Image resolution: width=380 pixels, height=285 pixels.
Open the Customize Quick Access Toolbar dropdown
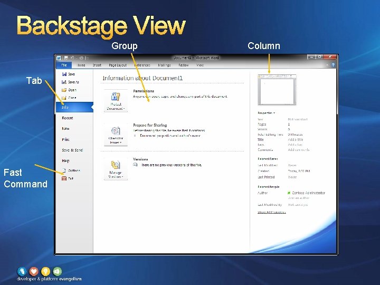pyautogui.click(x=87, y=58)
